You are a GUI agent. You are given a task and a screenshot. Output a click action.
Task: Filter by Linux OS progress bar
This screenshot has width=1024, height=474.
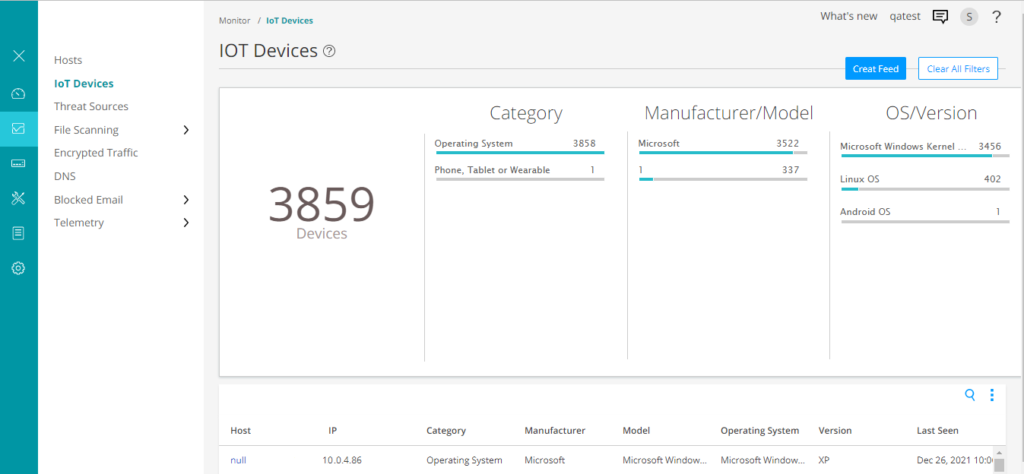(924, 188)
